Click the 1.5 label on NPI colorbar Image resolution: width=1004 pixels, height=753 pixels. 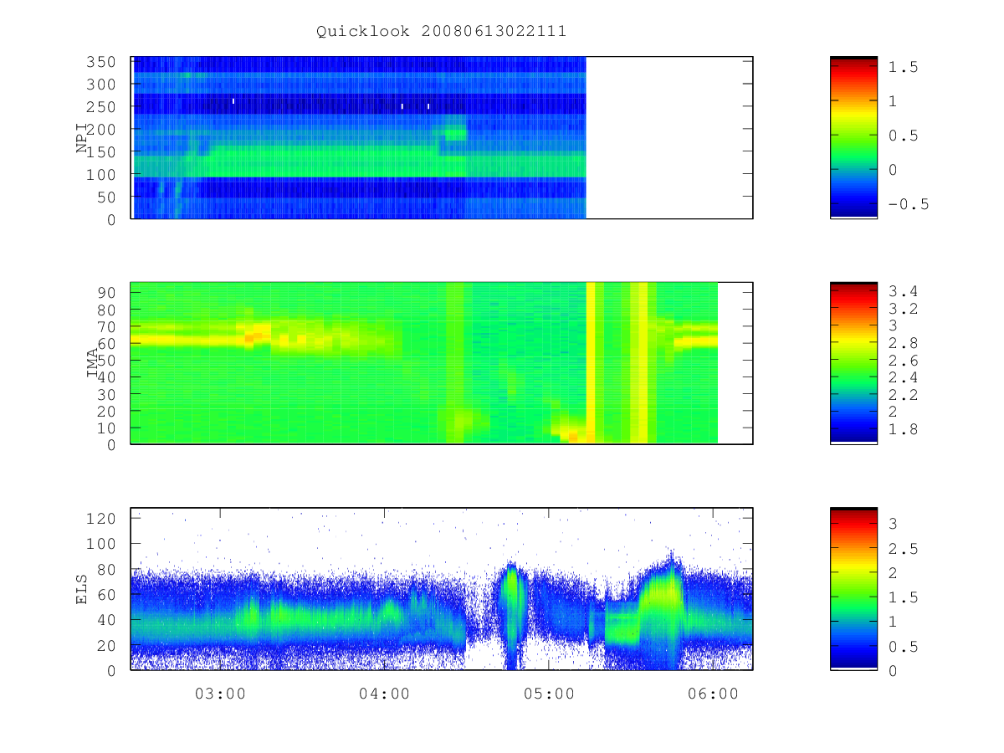[904, 67]
